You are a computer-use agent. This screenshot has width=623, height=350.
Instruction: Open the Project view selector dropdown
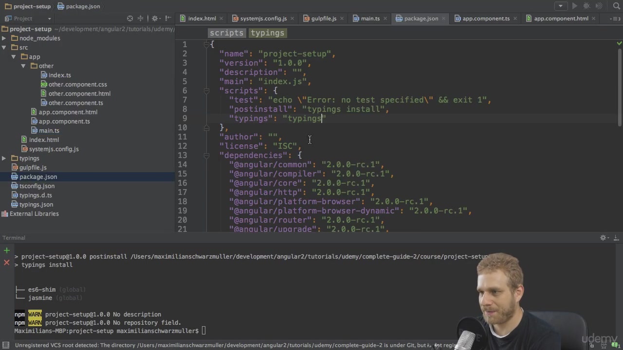pyautogui.click(x=49, y=18)
